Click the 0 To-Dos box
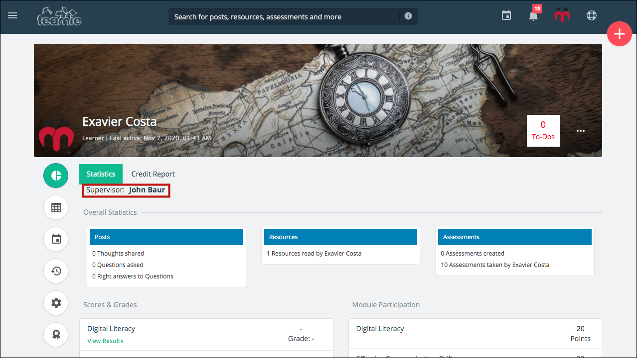This screenshot has height=358, width=637. tap(543, 131)
